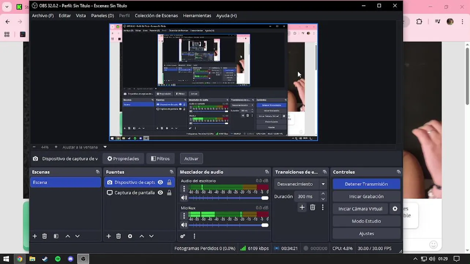
Task: Open File Explorer from taskbar
Action: [x=32, y=259]
